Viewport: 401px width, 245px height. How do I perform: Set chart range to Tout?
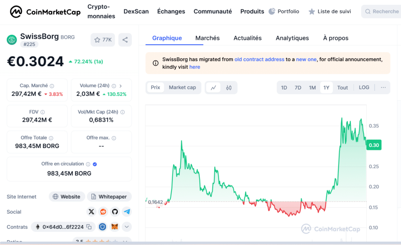coord(342,88)
